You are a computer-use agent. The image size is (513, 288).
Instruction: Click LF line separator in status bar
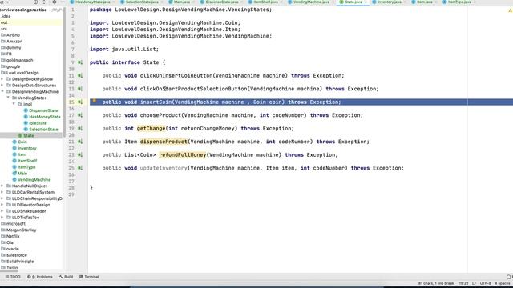coord(474,283)
